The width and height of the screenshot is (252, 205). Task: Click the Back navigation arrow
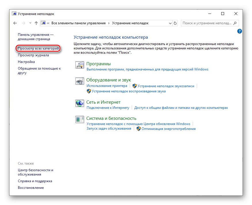tap(15, 23)
